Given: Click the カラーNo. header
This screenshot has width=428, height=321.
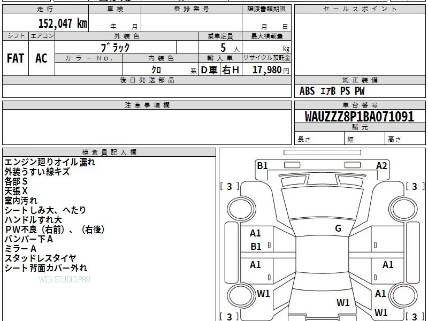Looking at the screenshot, I should click(x=89, y=58).
